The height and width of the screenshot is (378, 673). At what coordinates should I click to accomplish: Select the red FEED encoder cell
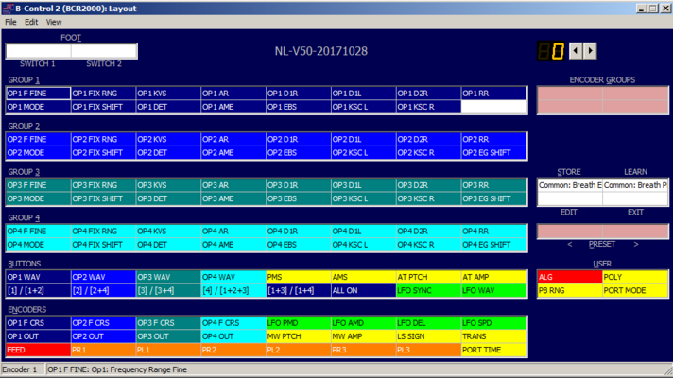[x=38, y=350]
